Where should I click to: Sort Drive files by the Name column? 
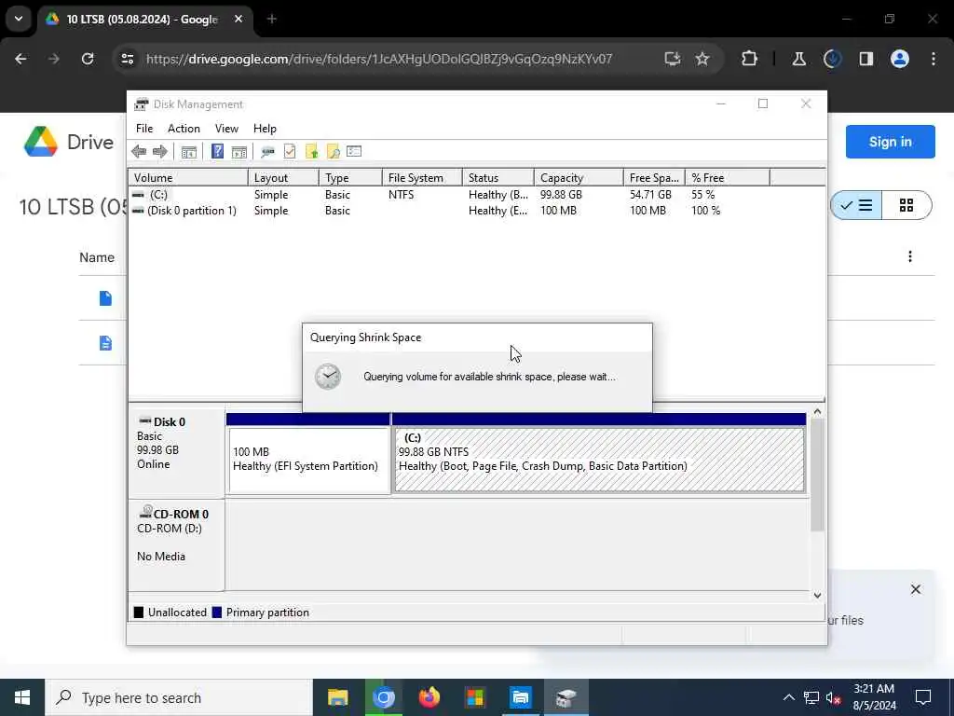click(97, 257)
